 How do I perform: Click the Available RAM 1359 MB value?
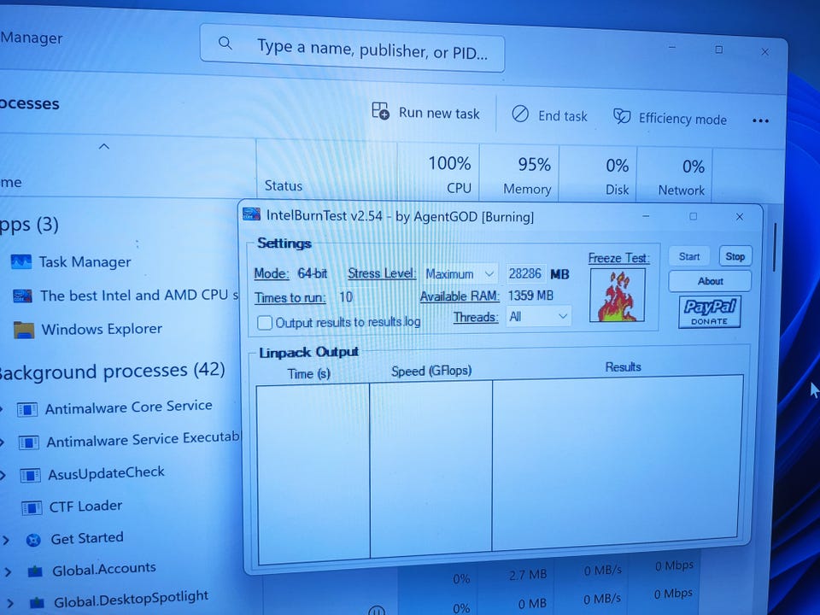[x=530, y=296]
